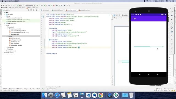
Task: Lower emulator volume with the volume down icon
Action: pyautogui.click(x=172, y=20)
